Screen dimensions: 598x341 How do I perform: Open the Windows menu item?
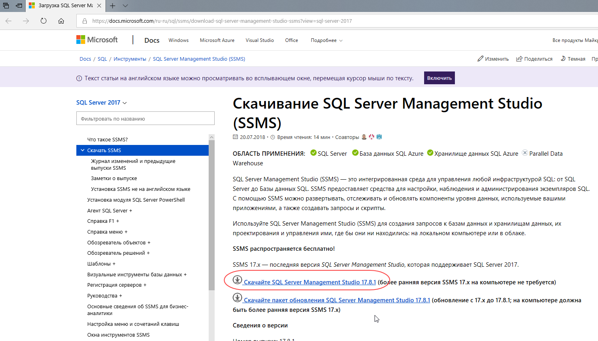[178, 40]
